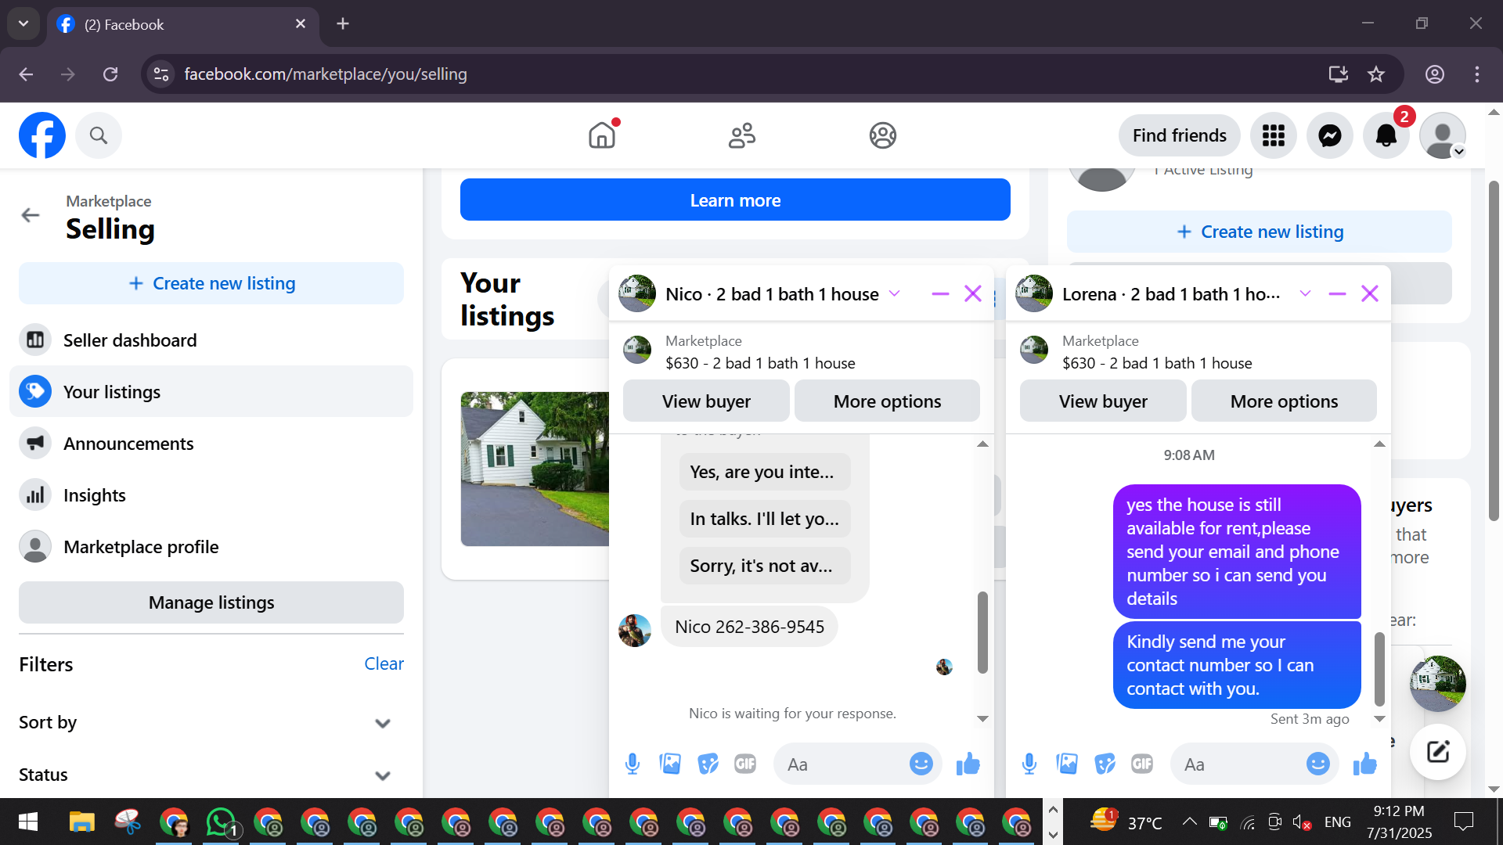Open the GIF picker in Nico chat
The width and height of the screenshot is (1503, 845).
(745, 764)
